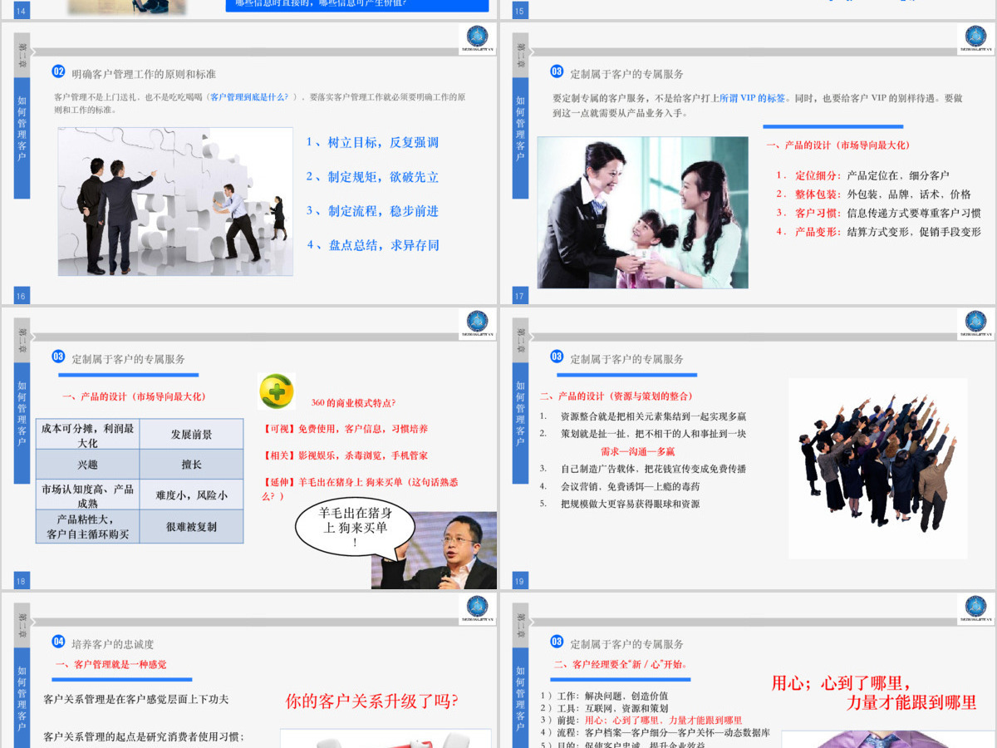Click the 03 badge on slide 17

pyautogui.click(x=557, y=71)
